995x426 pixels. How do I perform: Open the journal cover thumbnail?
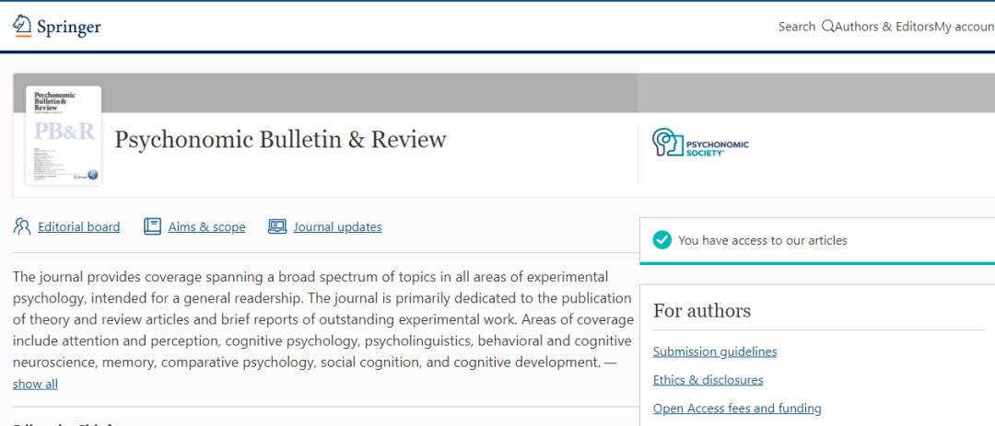(x=64, y=135)
